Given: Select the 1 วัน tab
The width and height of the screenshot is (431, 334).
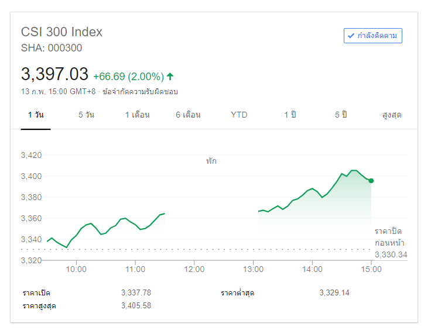Looking at the screenshot, I should (36, 115).
